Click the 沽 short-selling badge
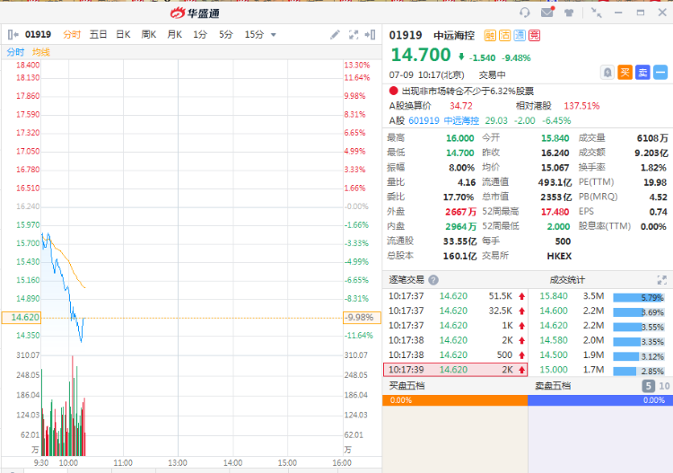This screenshot has height=473, width=673. coord(504,35)
